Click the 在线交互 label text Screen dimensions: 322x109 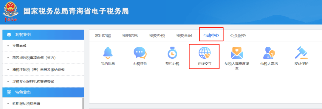[x=205, y=64]
